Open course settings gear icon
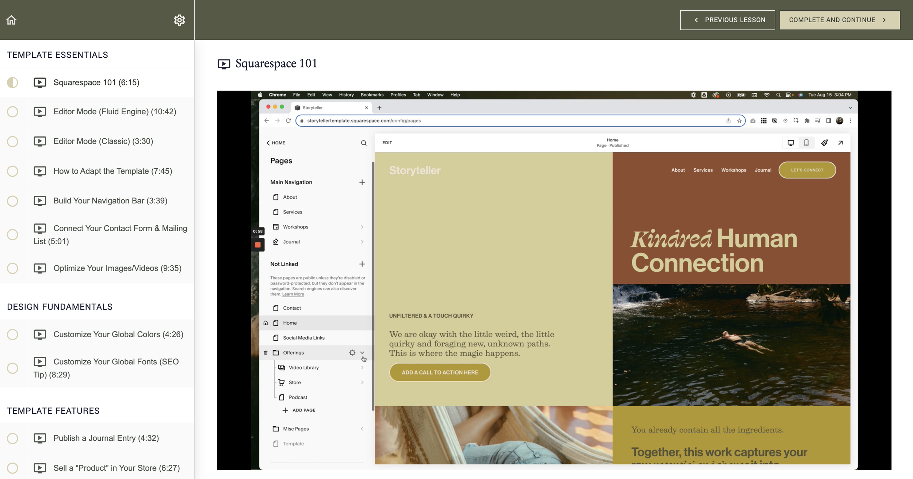Viewport: 913px width, 479px height. tap(179, 20)
